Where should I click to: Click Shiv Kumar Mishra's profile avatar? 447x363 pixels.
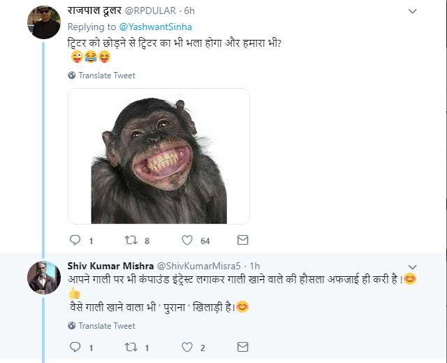pyautogui.click(x=43, y=277)
